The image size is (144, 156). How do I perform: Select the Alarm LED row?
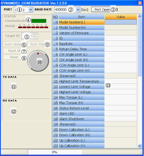click(x=95, y=114)
